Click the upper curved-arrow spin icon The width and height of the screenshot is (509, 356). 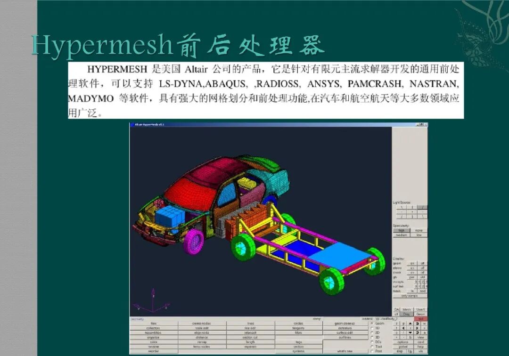pyautogui.click(x=418, y=324)
